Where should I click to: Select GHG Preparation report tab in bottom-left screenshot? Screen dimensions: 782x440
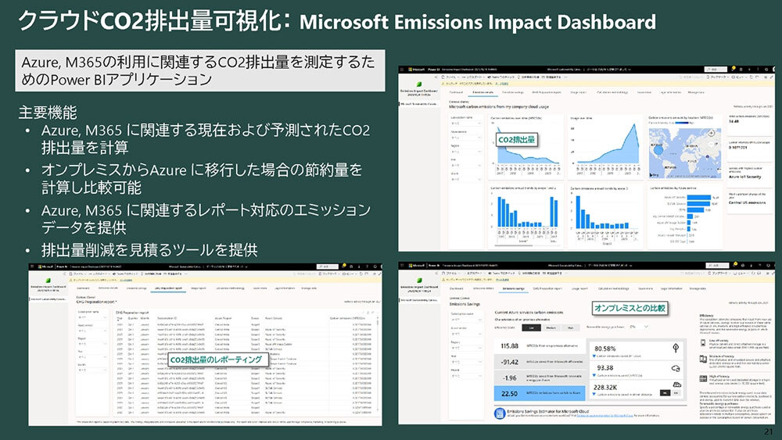click(x=169, y=288)
